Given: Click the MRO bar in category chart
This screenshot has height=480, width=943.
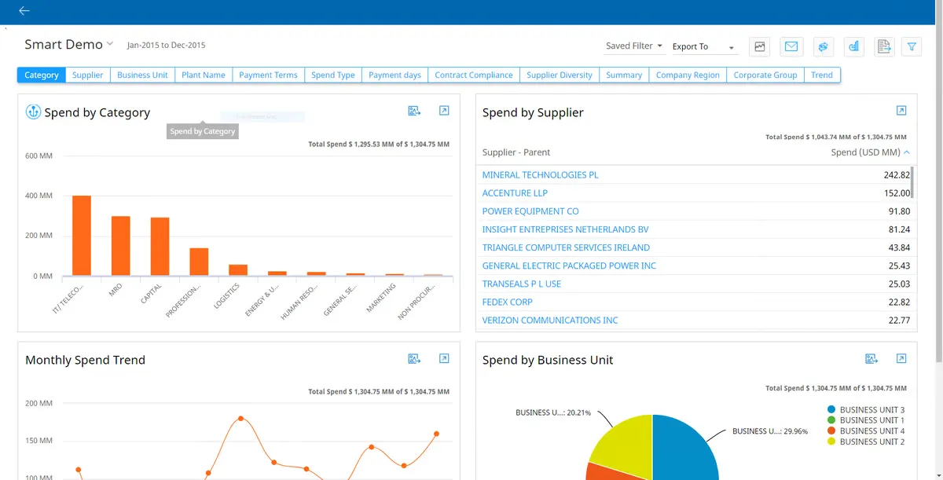Looking at the screenshot, I should (121, 246).
